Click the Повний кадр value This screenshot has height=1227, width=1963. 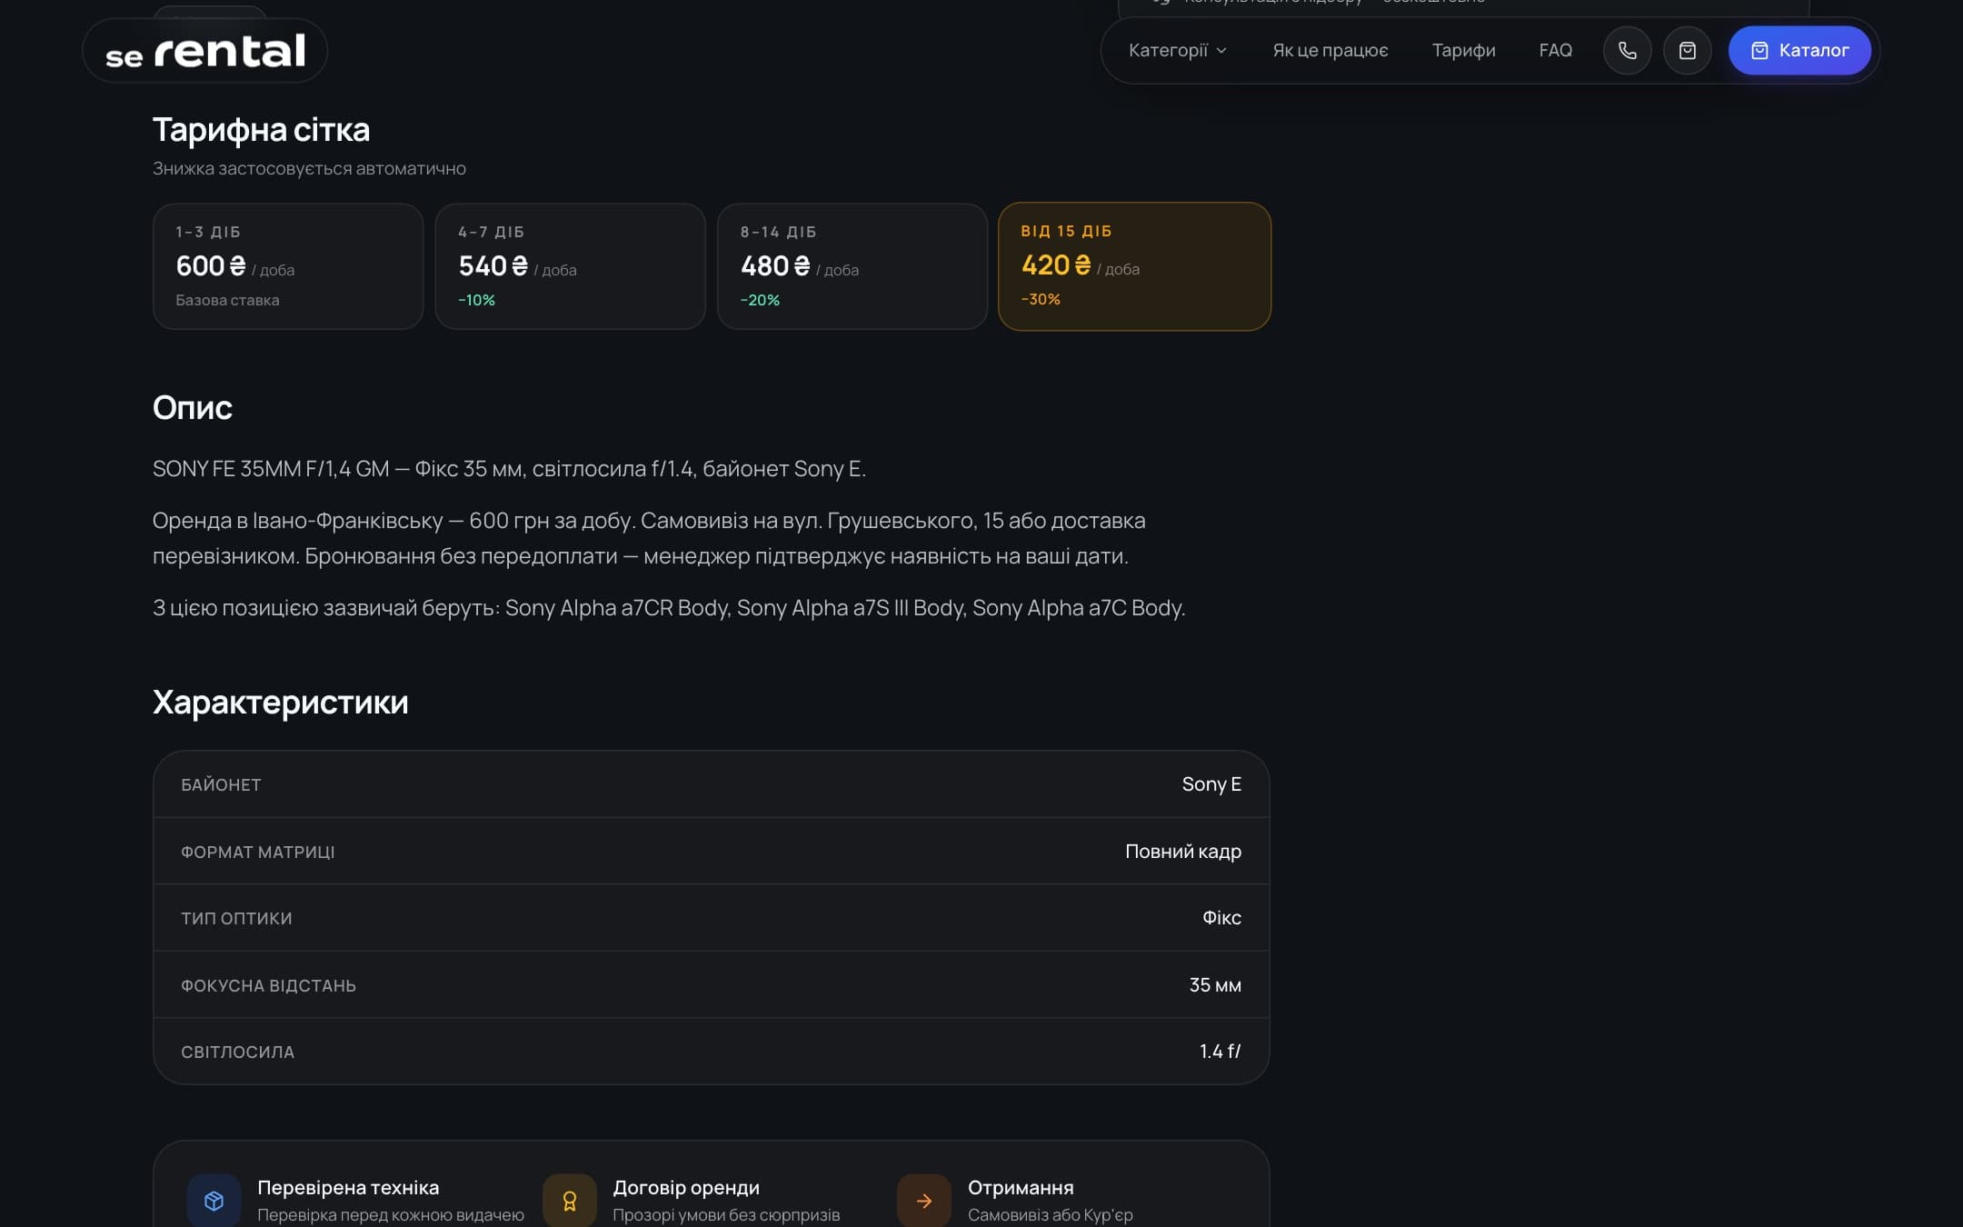click(1183, 852)
